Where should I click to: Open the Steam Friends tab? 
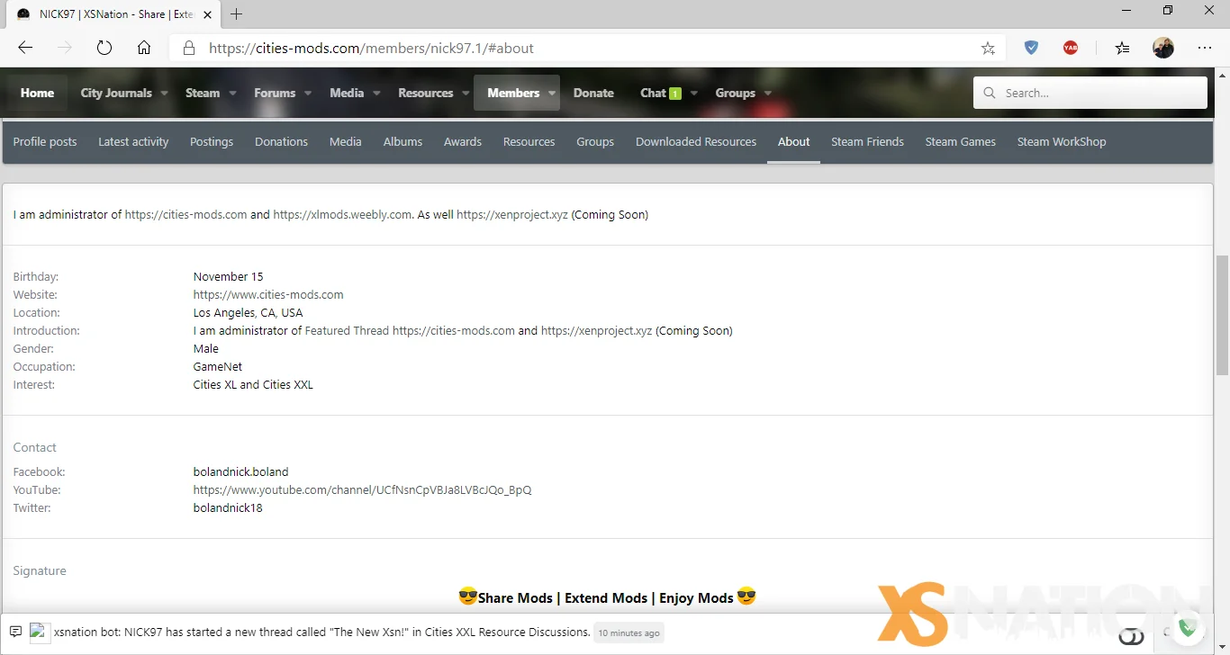click(x=867, y=141)
